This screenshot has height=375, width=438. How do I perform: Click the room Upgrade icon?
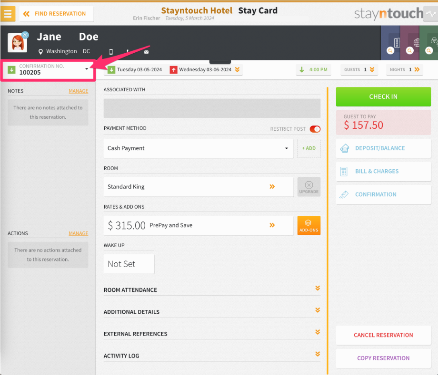[x=309, y=187]
